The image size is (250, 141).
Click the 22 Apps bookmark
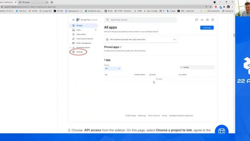point(171,11)
